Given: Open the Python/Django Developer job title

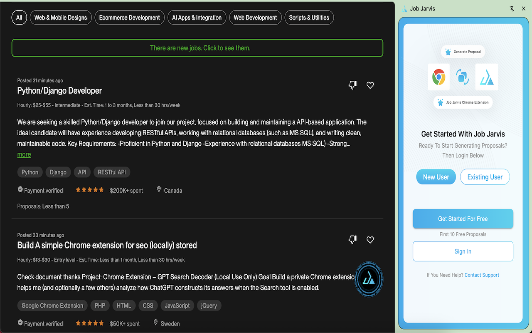Looking at the screenshot, I should (59, 91).
